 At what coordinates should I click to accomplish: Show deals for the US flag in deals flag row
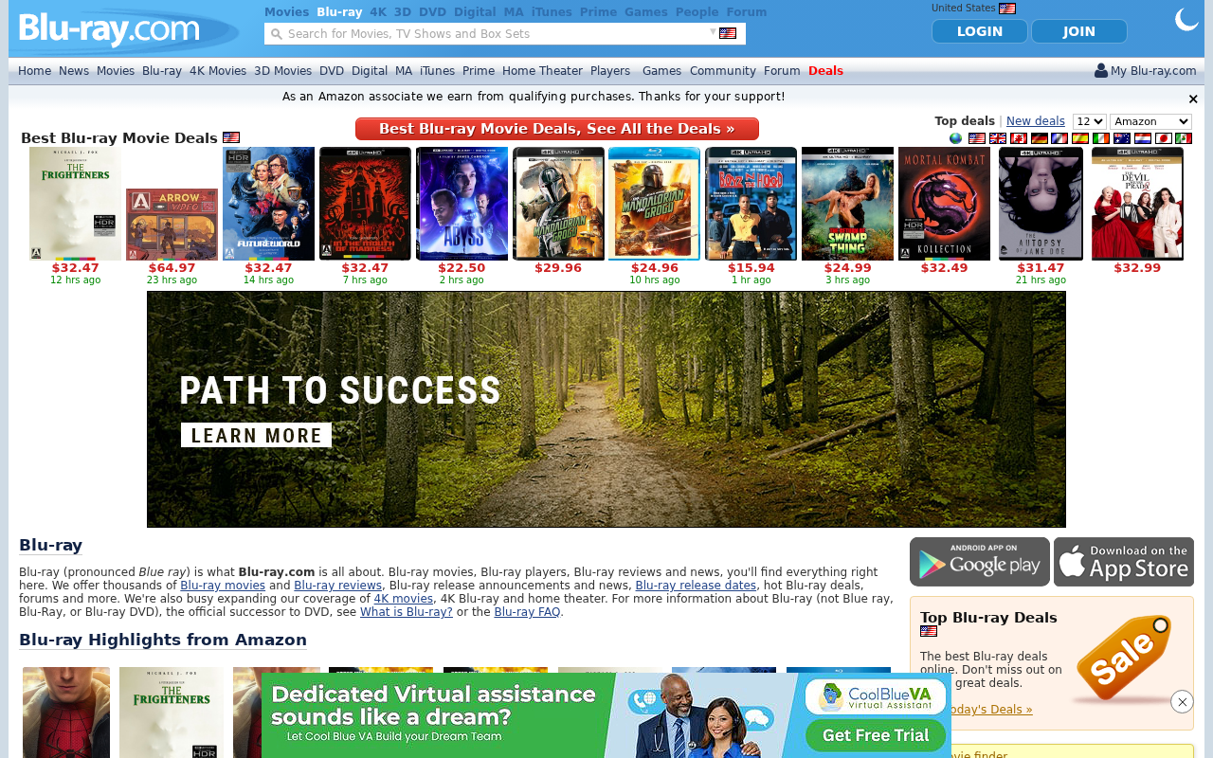(977, 138)
